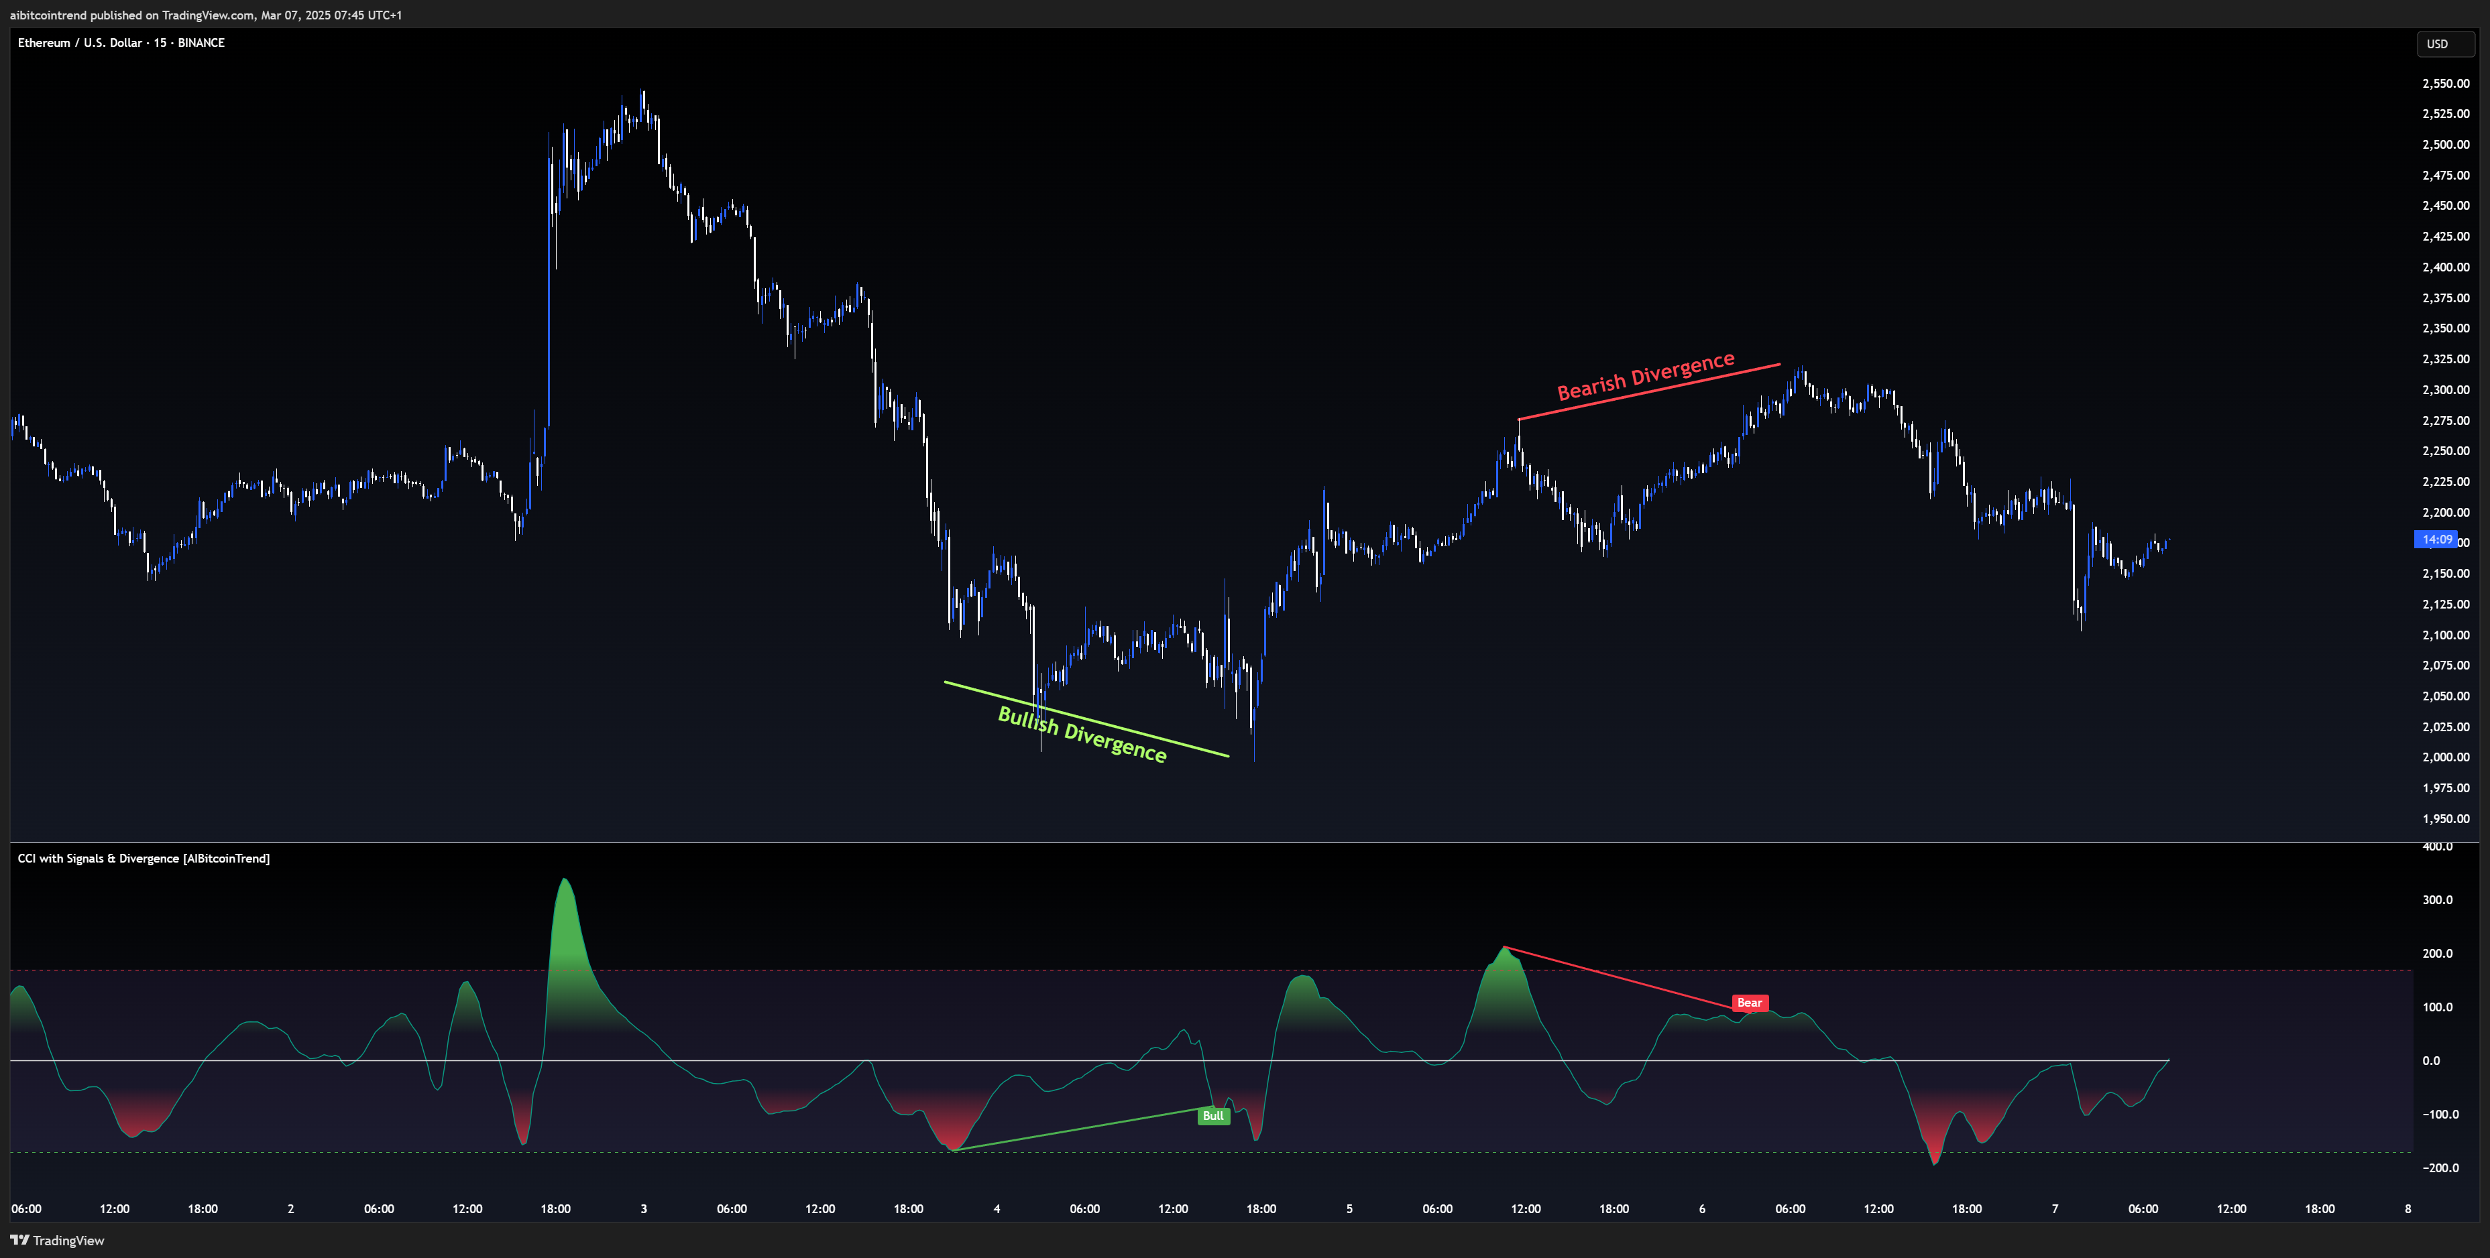Click the 2,350.00 price axis label

(2444, 328)
